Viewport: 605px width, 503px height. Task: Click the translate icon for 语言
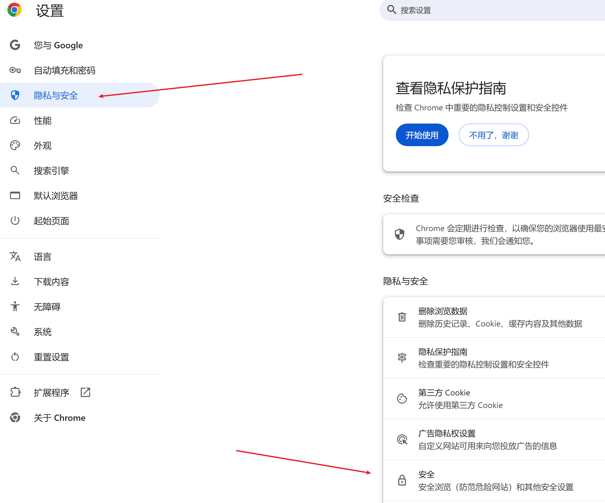point(15,257)
